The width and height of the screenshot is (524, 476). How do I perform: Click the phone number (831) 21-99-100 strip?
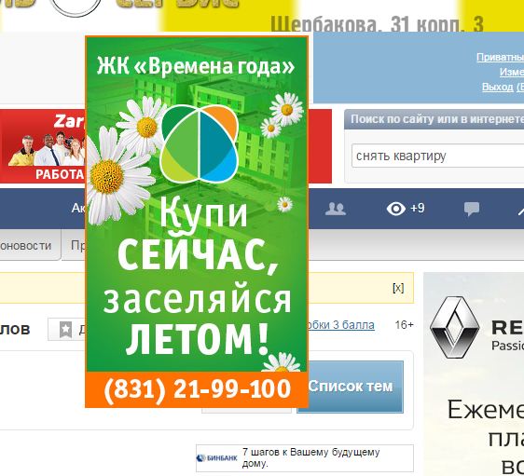pos(197,389)
